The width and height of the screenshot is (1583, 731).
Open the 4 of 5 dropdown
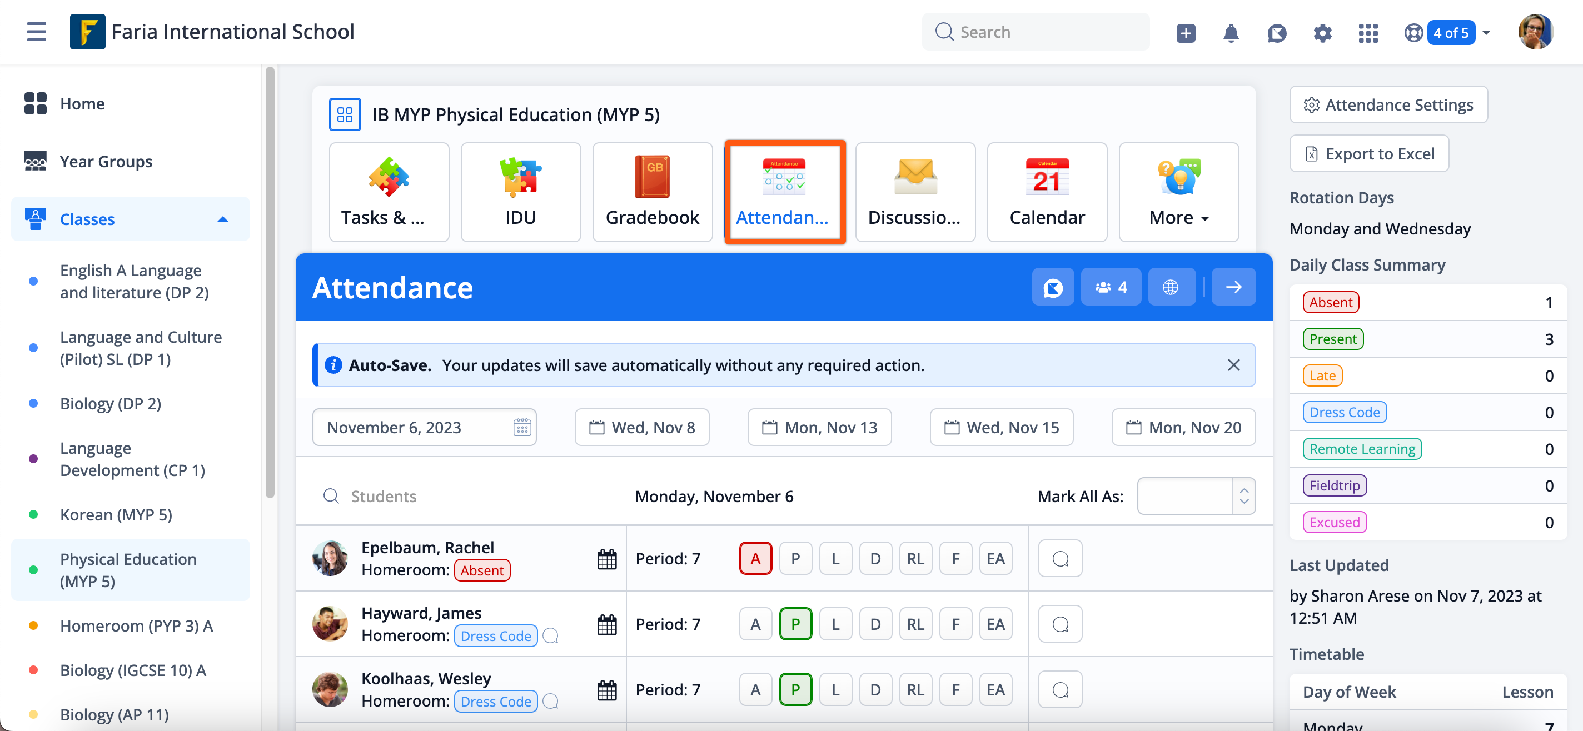coord(1460,33)
